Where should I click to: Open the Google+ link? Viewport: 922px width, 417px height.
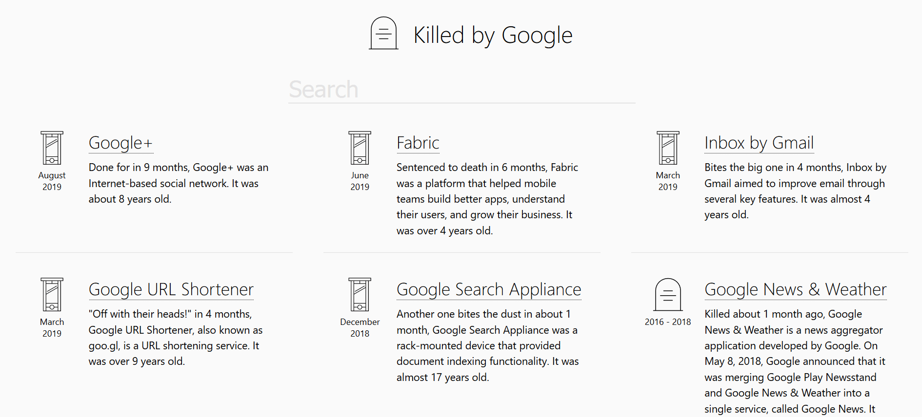pos(120,143)
